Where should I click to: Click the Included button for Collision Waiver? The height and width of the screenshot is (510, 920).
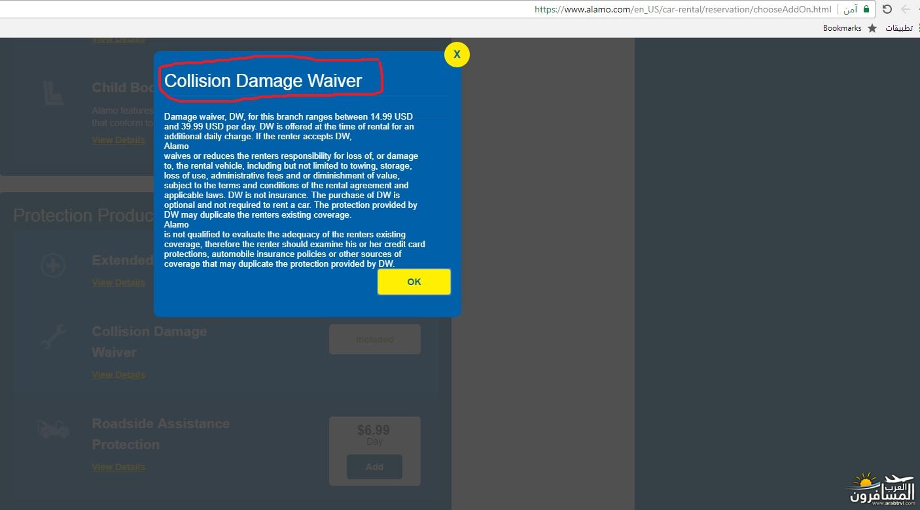(x=375, y=339)
